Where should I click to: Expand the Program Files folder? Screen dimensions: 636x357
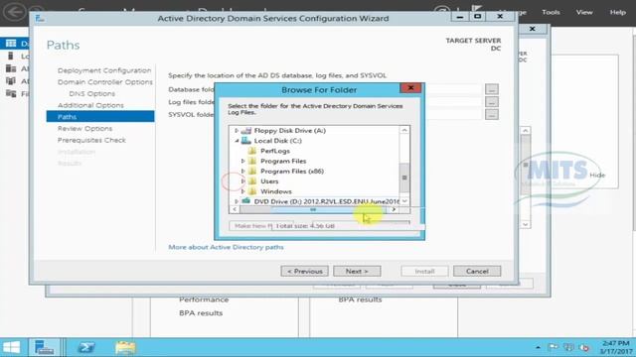242,161
